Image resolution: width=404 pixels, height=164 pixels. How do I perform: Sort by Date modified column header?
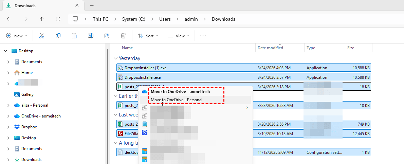pyautogui.click(x=270, y=48)
